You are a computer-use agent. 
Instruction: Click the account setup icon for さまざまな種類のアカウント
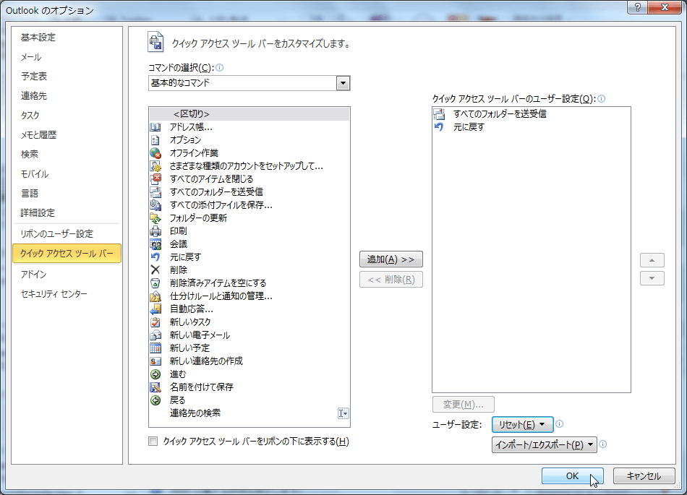click(x=155, y=166)
